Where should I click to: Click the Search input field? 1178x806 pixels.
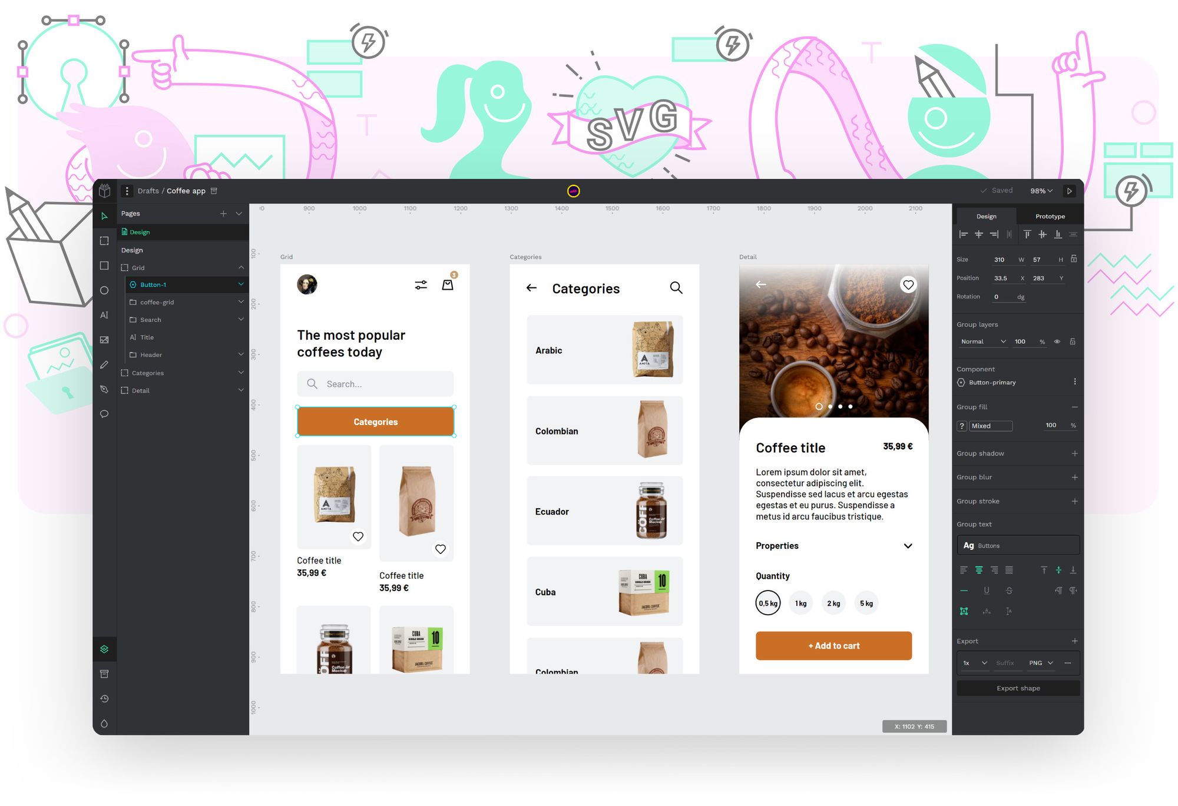(x=376, y=384)
